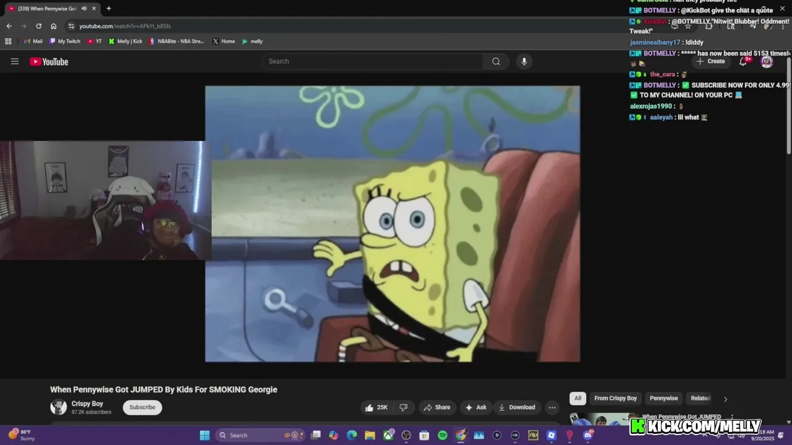This screenshot has width=792, height=445.
Task: Go back with browser back arrow
Action: [9, 26]
